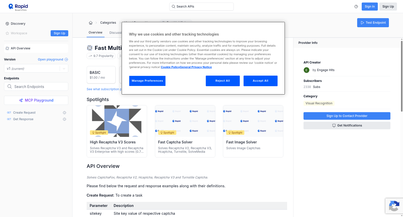Viewport: 403px width, 217px height.
Task: Click the Sign In button
Action: click(x=370, y=7)
